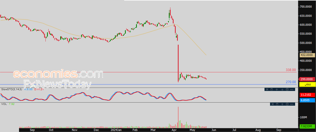Click the 100M volume axis label
Image resolution: width=316 pixels, height=132 pixels.
click(x=303, y=117)
